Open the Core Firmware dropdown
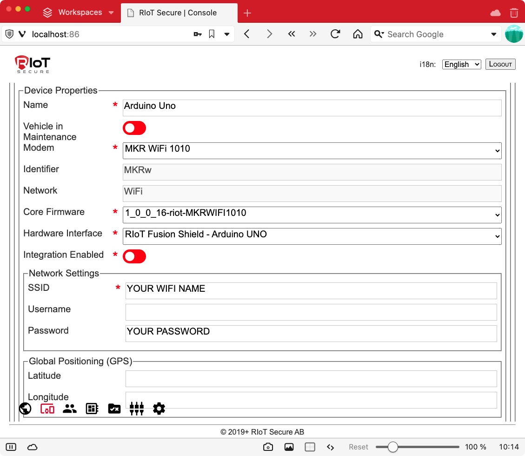525x456 pixels. coord(312,215)
